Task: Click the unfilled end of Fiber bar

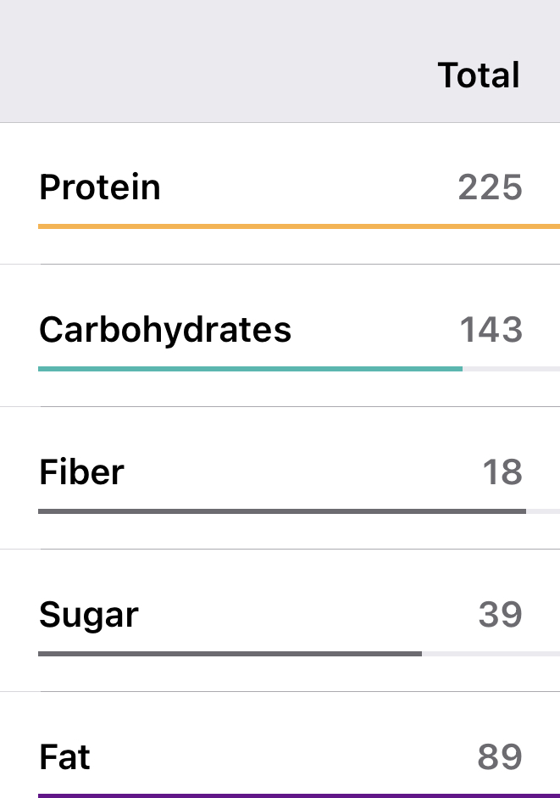Action: point(542,511)
